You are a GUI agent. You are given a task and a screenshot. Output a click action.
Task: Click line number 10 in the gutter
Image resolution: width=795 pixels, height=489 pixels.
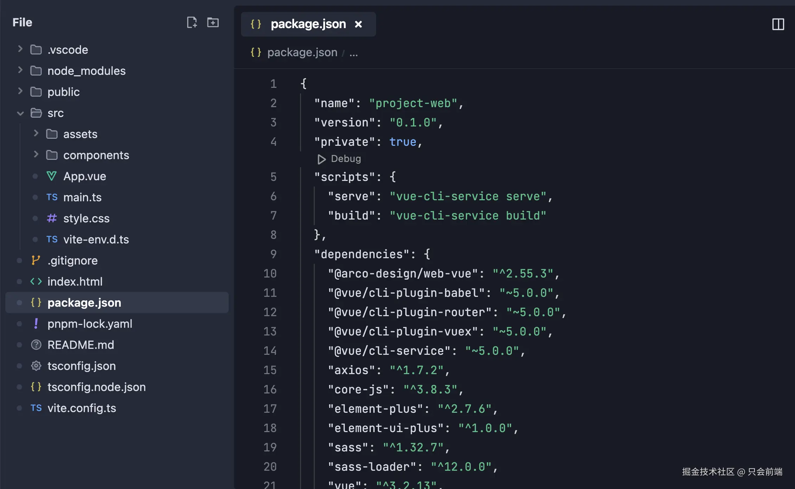point(270,273)
